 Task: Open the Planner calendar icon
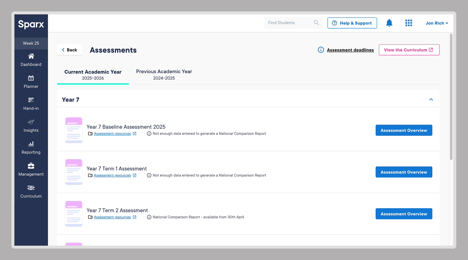(31, 78)
